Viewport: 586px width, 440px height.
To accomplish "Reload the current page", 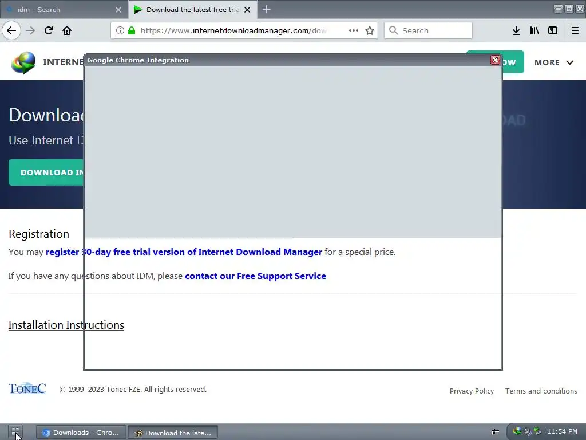I will [49, 30].
